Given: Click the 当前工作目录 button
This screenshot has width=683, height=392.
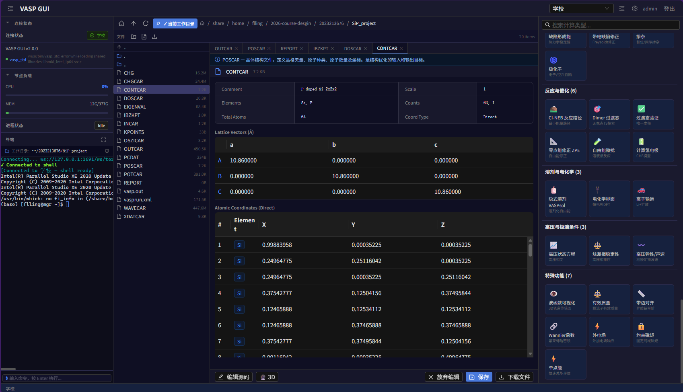Looking at the screenshot, I should click(x=175, y=23).
